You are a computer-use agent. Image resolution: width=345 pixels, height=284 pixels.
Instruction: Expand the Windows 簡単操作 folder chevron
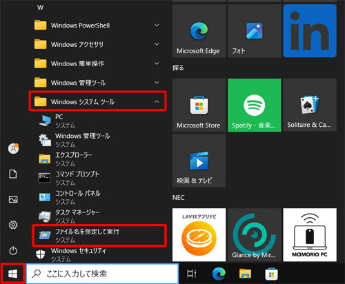[157, 63]
